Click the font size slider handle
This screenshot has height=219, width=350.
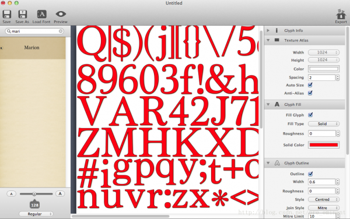point(34,194)
